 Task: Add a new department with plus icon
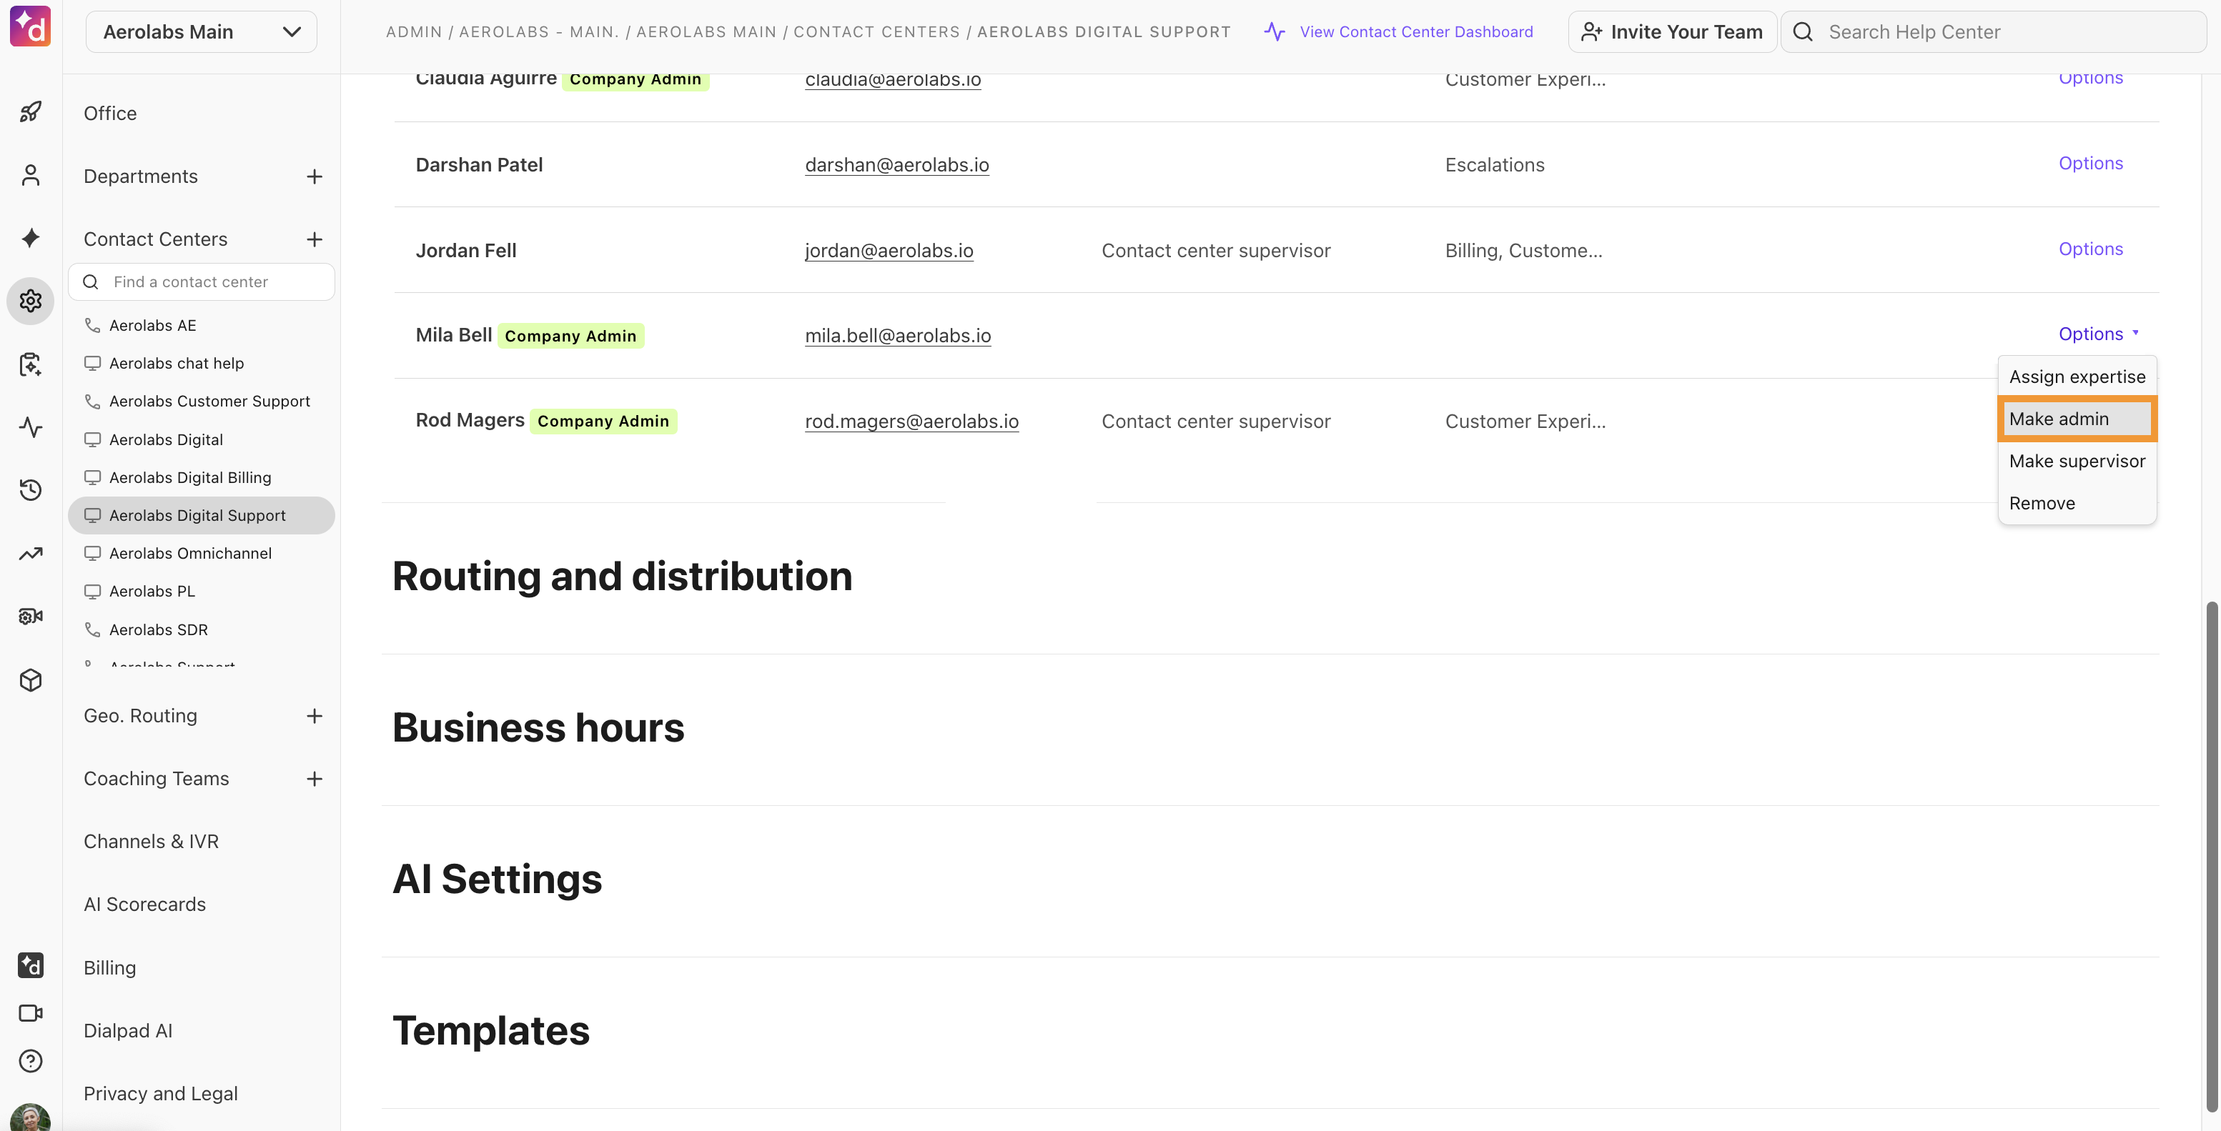pos(315,176)
